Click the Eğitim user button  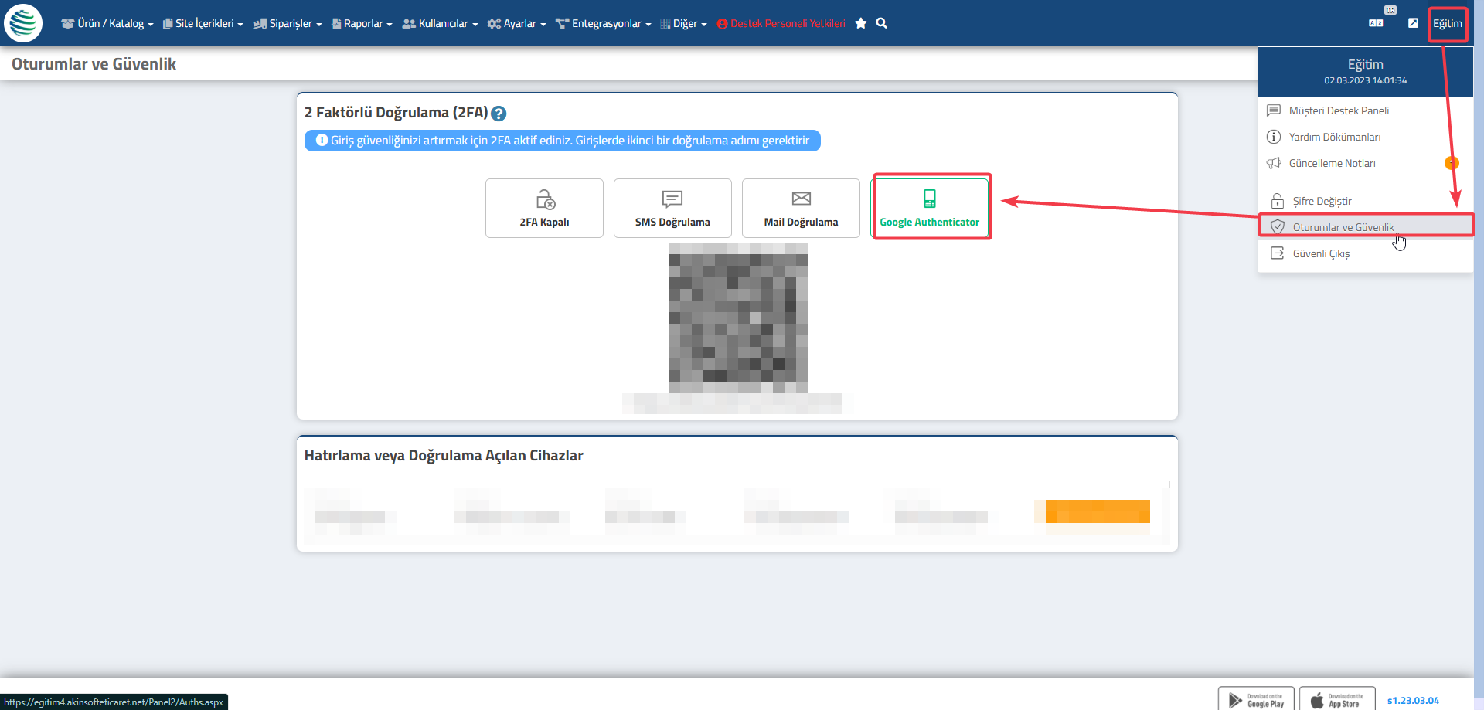(1447, 24)
